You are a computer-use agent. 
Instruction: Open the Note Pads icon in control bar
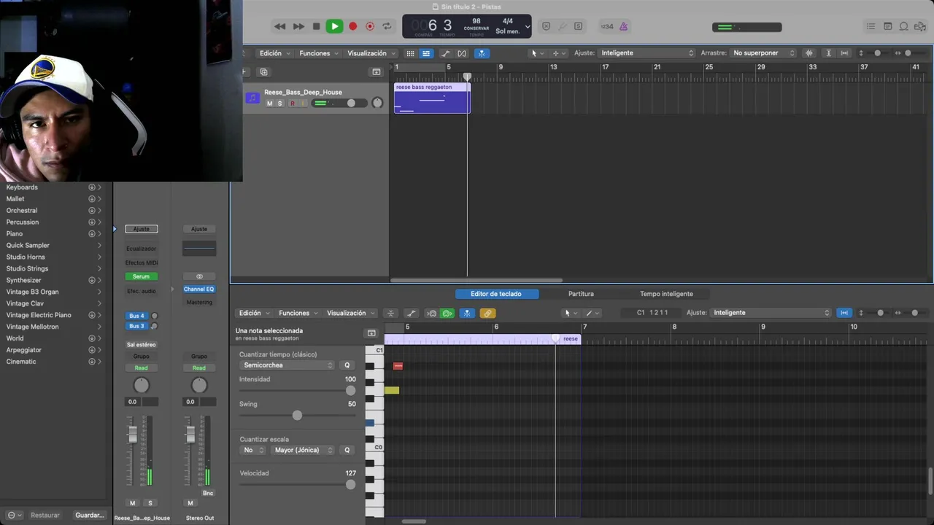(887, 26)
